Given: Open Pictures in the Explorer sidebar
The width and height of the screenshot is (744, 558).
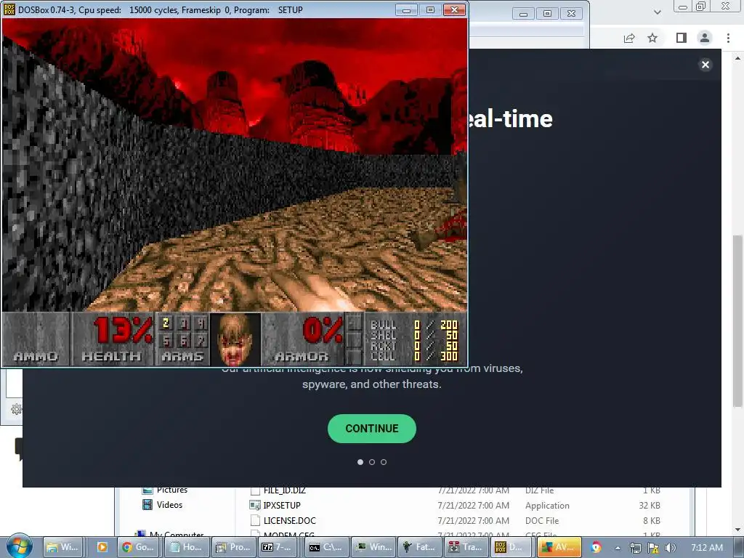Looking at the screenshot, I should pyautogui.click(x=171, y=490).
